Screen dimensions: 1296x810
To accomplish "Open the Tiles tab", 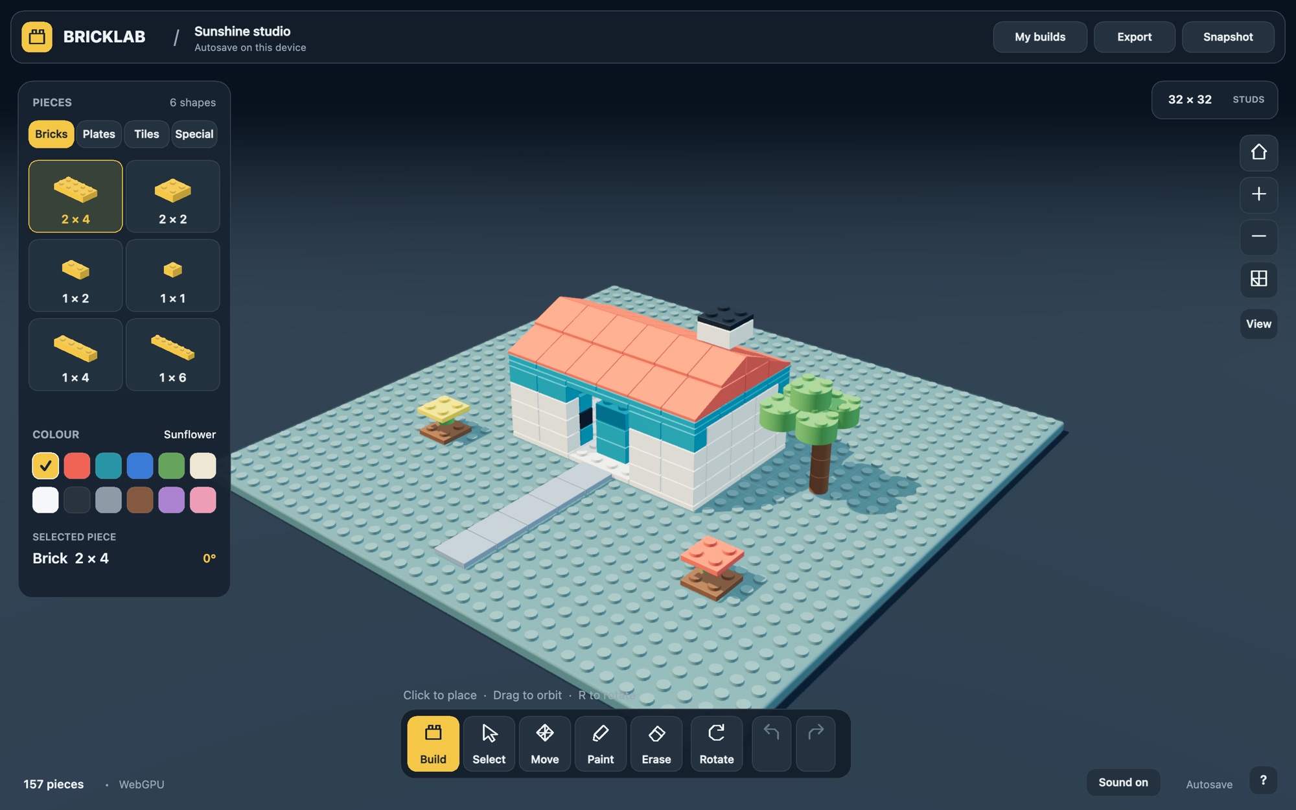I will pos(146,134).
